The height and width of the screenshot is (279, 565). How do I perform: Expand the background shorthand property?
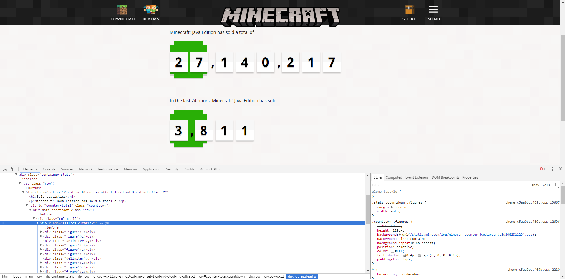[x=400, y=235]
